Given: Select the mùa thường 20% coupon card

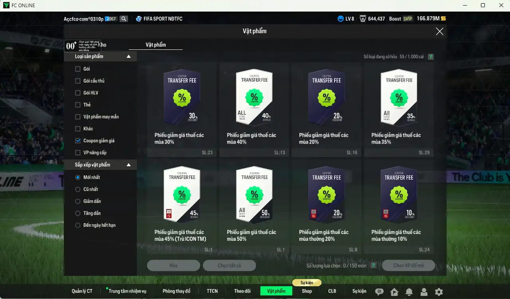Looking at the screenshot, I should click(326, 207).
